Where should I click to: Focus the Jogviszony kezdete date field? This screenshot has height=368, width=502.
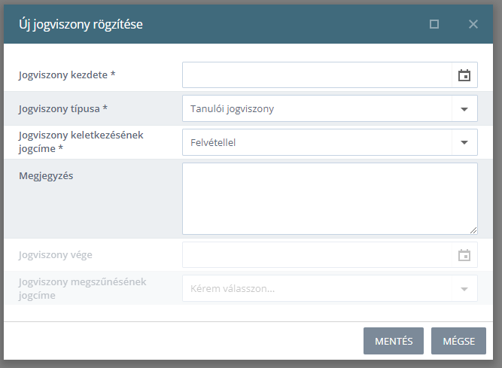click(317, 75)
